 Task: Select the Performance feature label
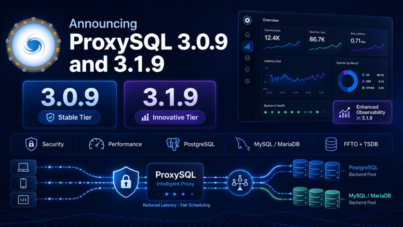[125, 144]
